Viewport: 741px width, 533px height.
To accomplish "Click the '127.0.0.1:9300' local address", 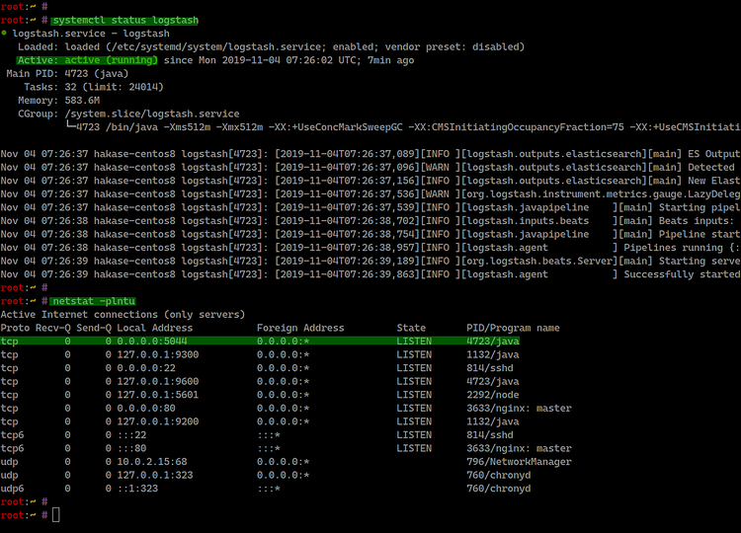I will (x=158, y=354).
